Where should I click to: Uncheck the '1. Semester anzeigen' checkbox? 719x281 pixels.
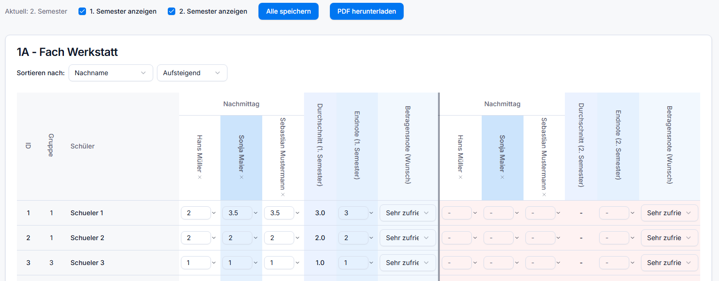tap(82, 11)
